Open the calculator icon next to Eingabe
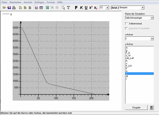The image size is (159, 115). (x=152, y=108)
